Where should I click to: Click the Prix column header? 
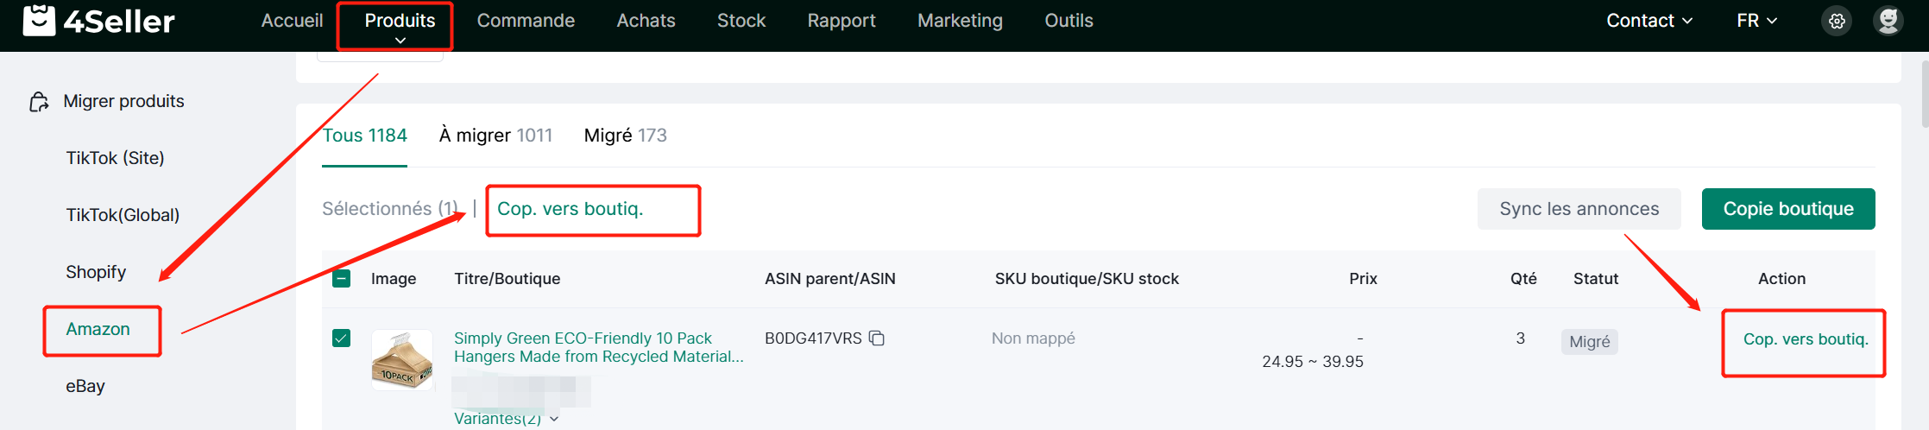pos(1363,279)
